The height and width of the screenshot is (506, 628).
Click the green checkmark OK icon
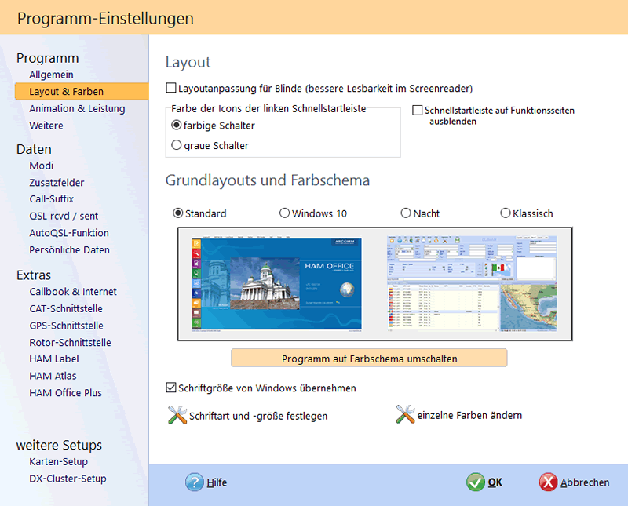(475, 482)
